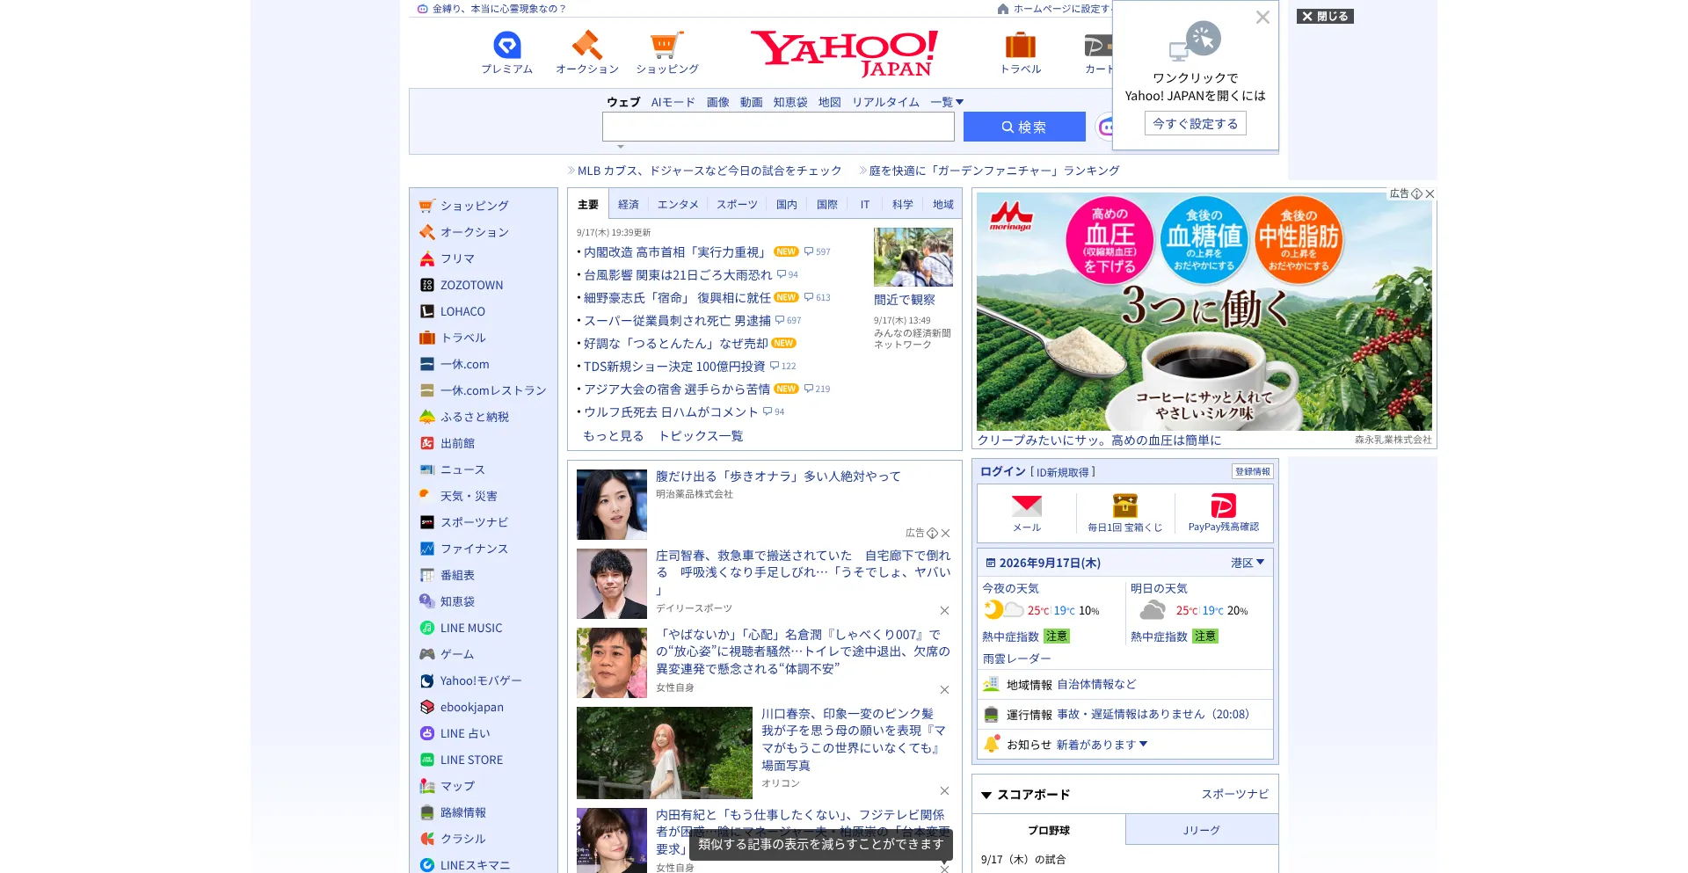1688x873 pixels.
Task: Open the トピックス一覧 link
Action: coord(701,436)
